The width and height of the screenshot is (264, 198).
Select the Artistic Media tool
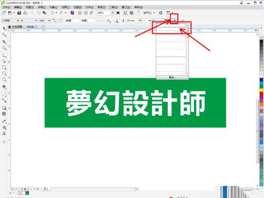click(4, 61)
